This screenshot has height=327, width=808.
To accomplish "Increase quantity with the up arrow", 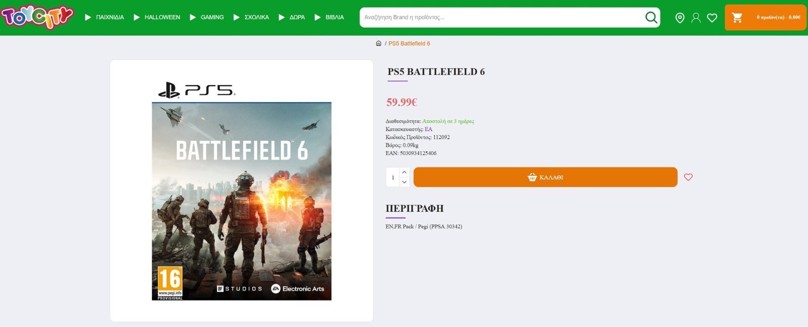I will [404, 172].
